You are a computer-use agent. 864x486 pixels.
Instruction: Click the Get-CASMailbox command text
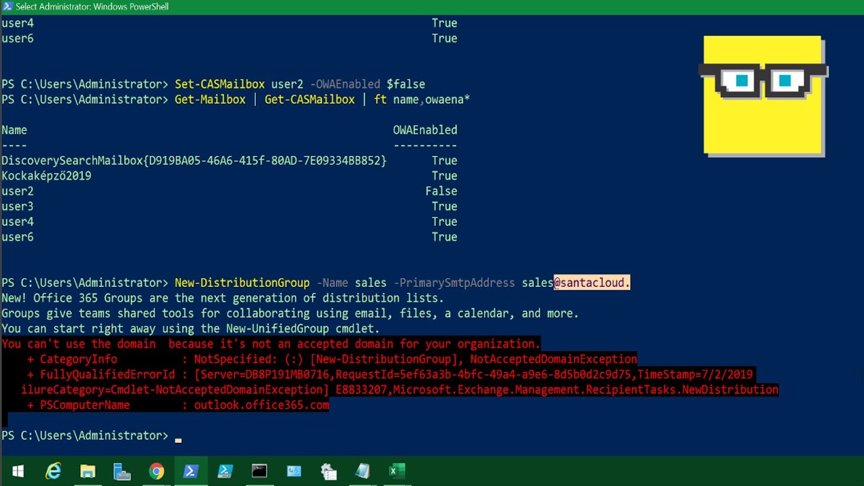coord(309,100)
